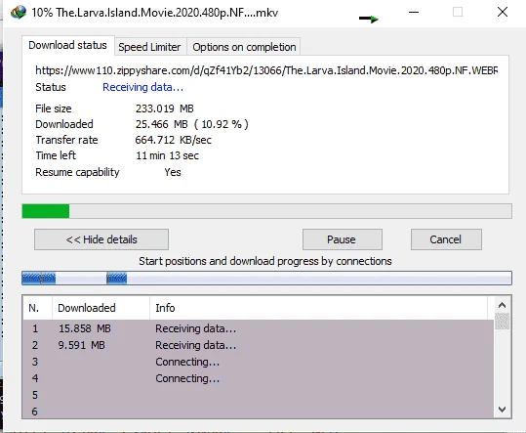The height and width of the screenshot is (433, 526).
Task: Click the N. column header
Action: [x=37, y=308]
